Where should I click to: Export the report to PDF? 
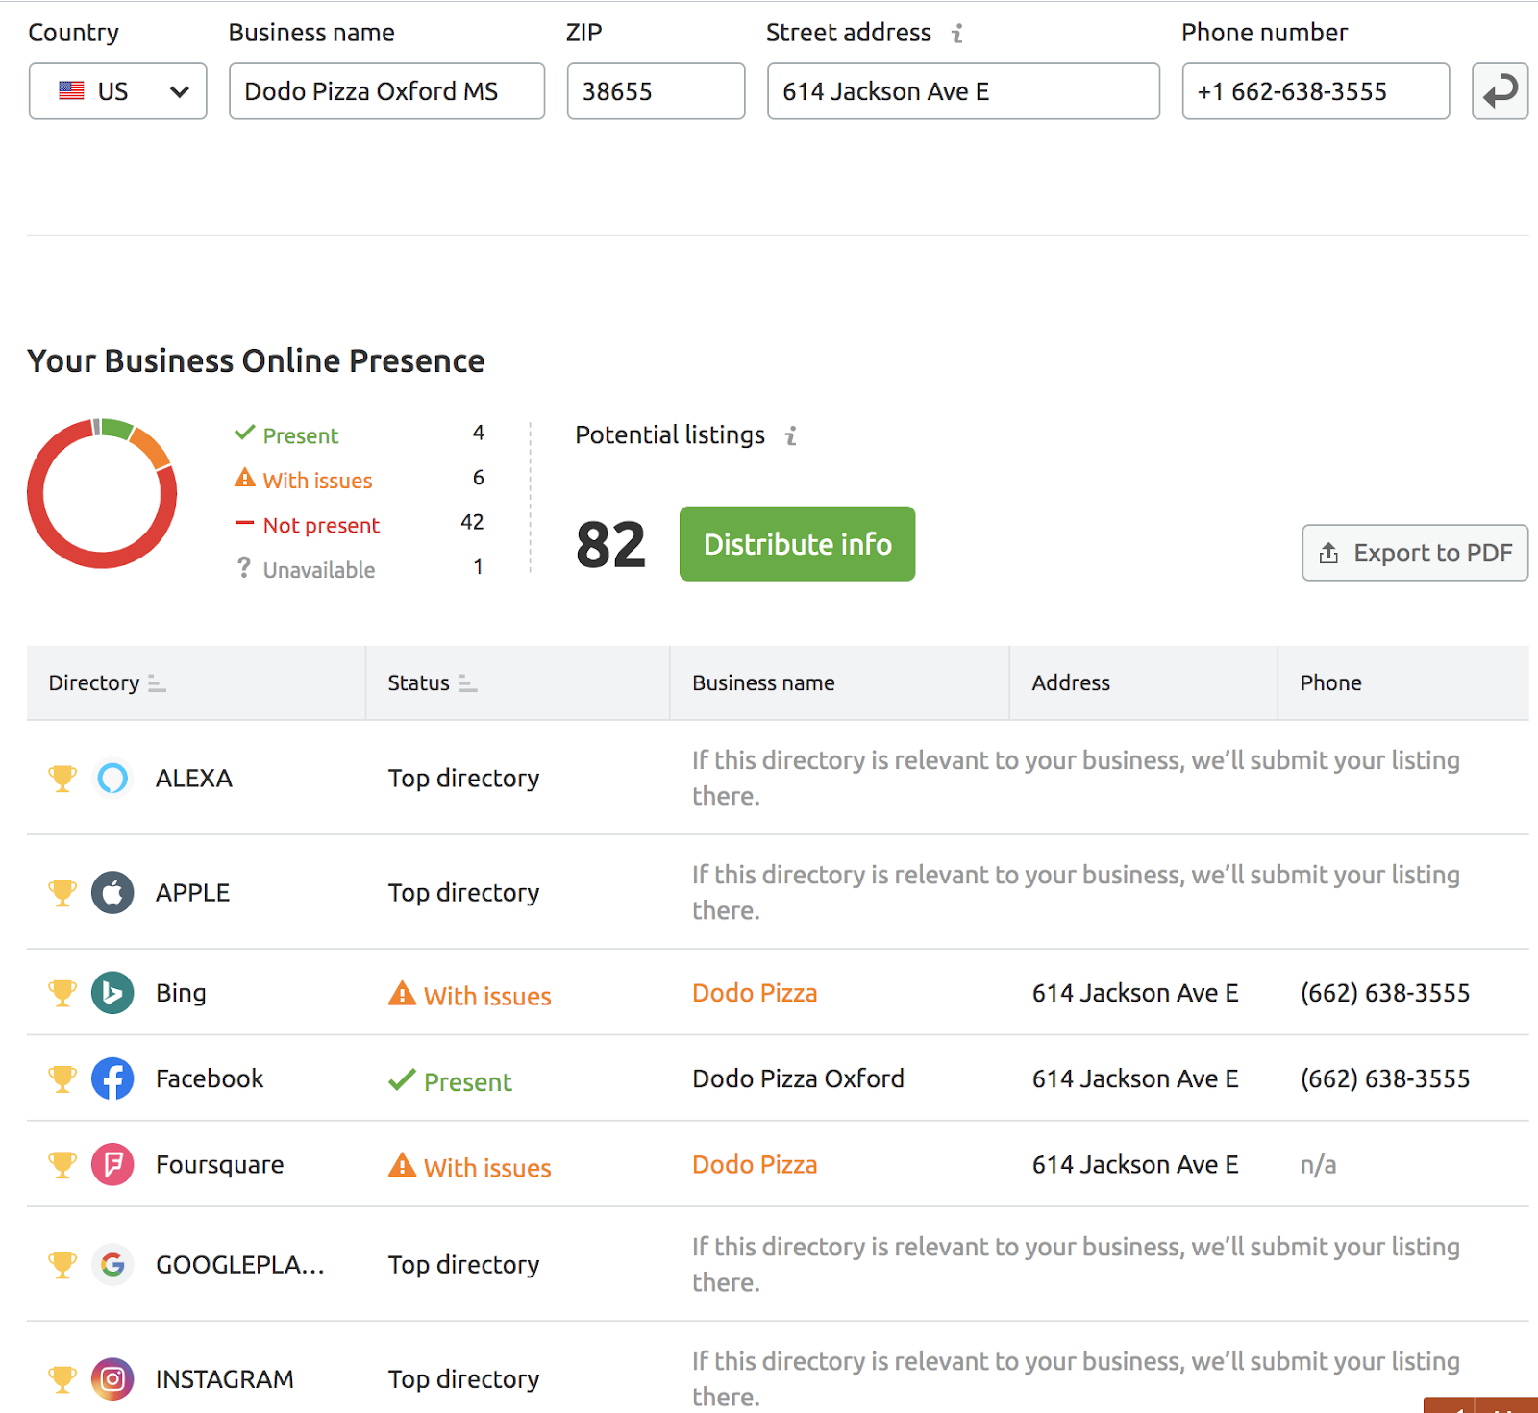pyautogui.click(x=1414, y=553)
